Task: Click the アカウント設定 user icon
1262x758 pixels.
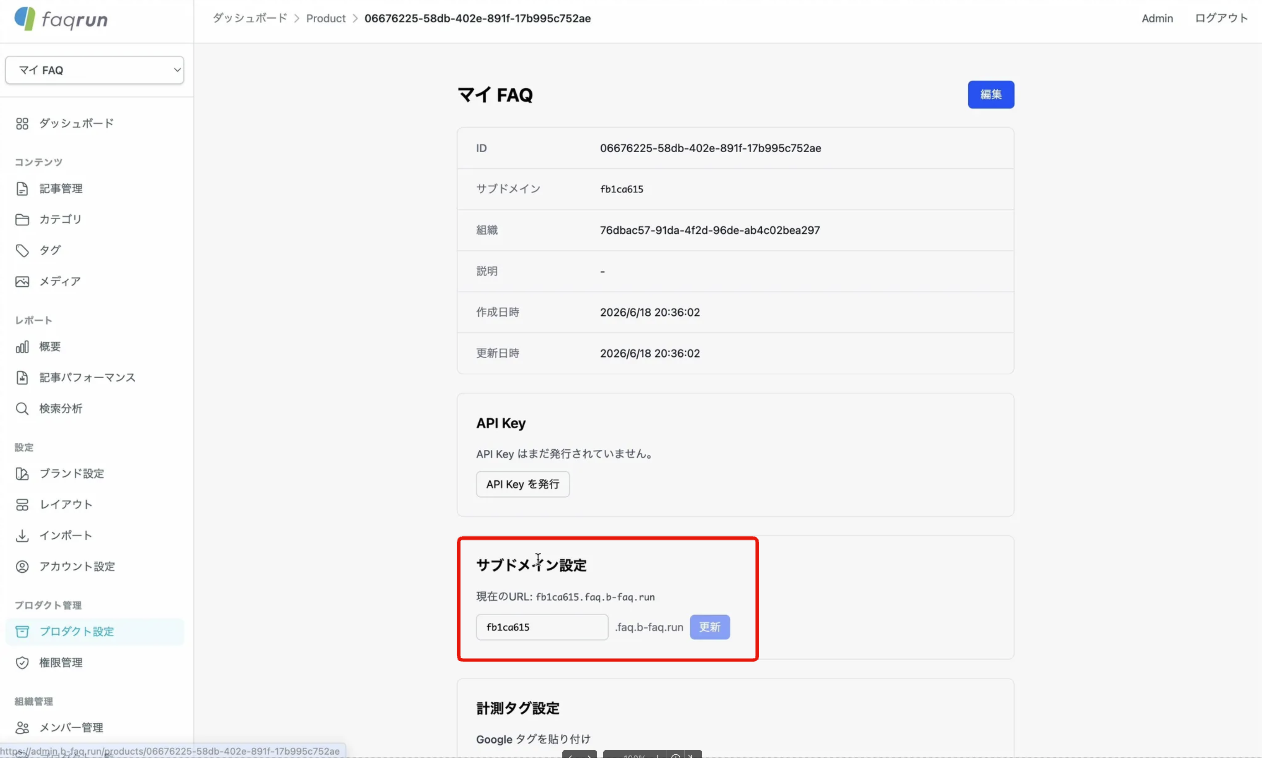Action: click(22, 567)
